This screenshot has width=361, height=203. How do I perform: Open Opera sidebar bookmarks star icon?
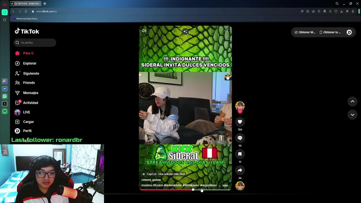(5, 20)
